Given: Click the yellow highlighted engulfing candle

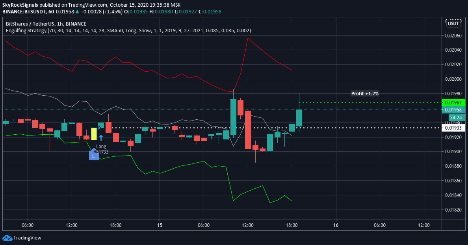Looking at the screenshot, I should pos(94,134).
